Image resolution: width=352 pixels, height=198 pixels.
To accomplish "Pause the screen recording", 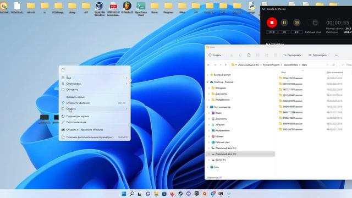I will point(284,23).
